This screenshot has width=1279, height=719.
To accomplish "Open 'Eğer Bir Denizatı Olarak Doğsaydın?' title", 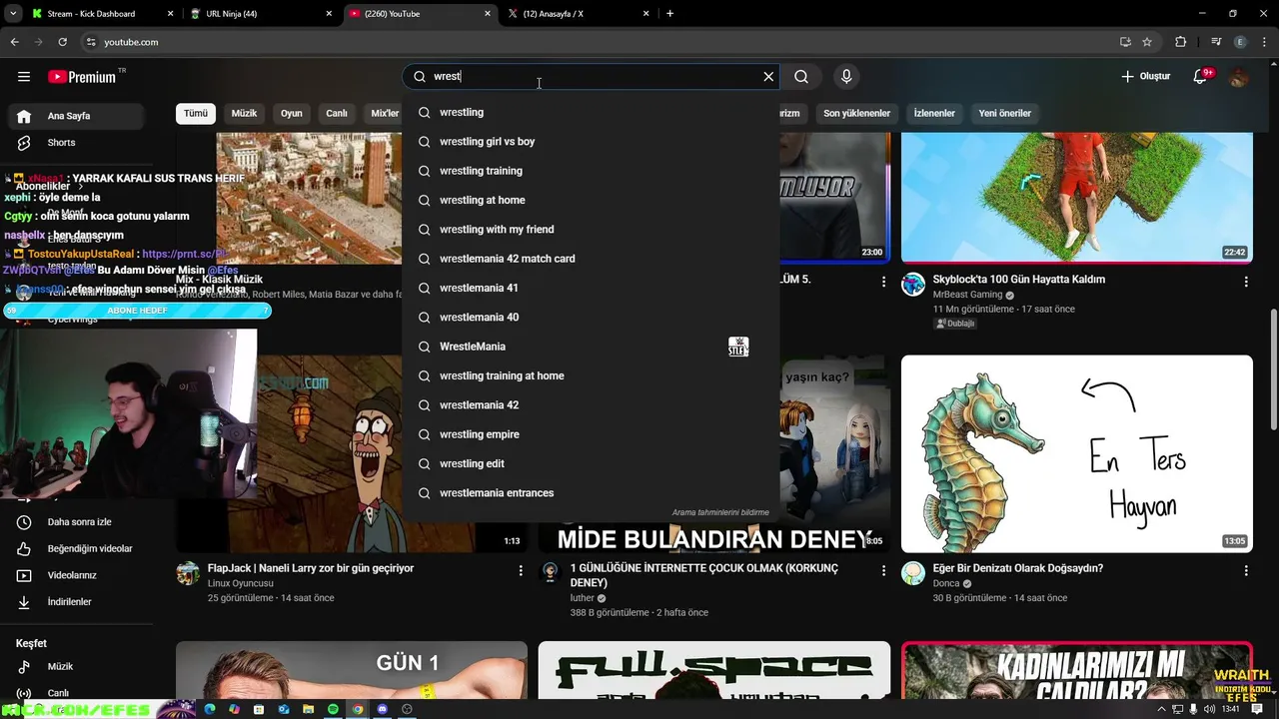I will point(1017,568).
